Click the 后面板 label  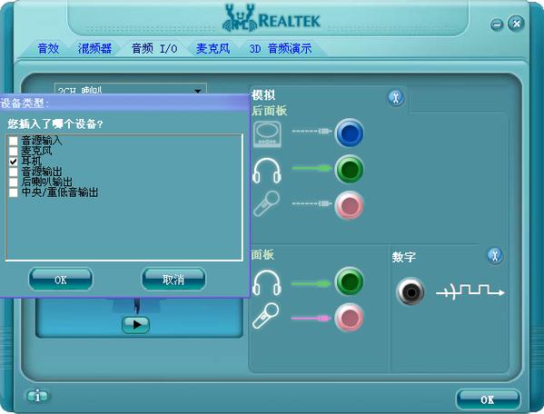[x=269, y=111]
